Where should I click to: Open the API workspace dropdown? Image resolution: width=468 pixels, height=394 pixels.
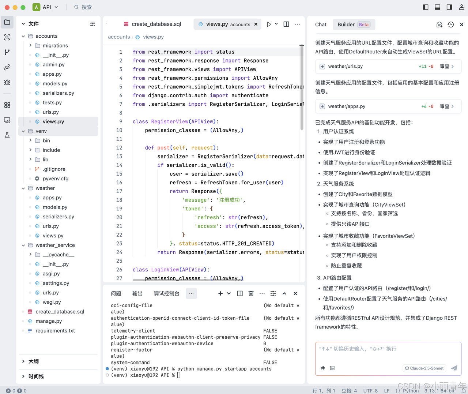46,7
